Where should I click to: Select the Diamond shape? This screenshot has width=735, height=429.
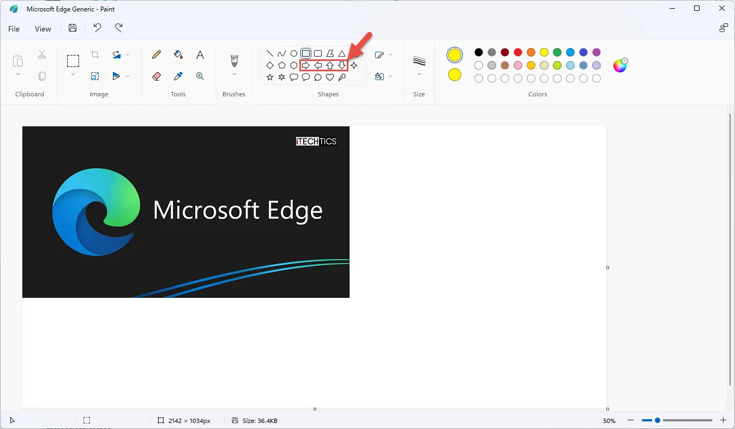click(x=269, y=65)
